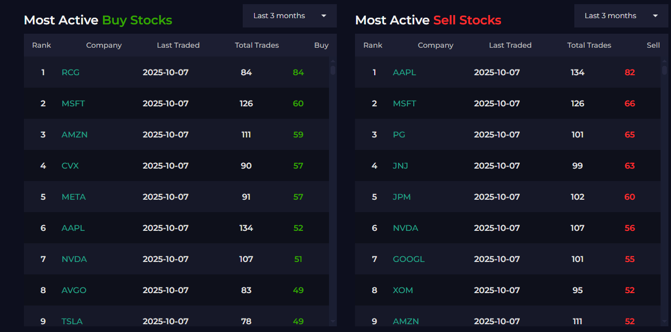Open the AVGO ticker link

(74, 290)
